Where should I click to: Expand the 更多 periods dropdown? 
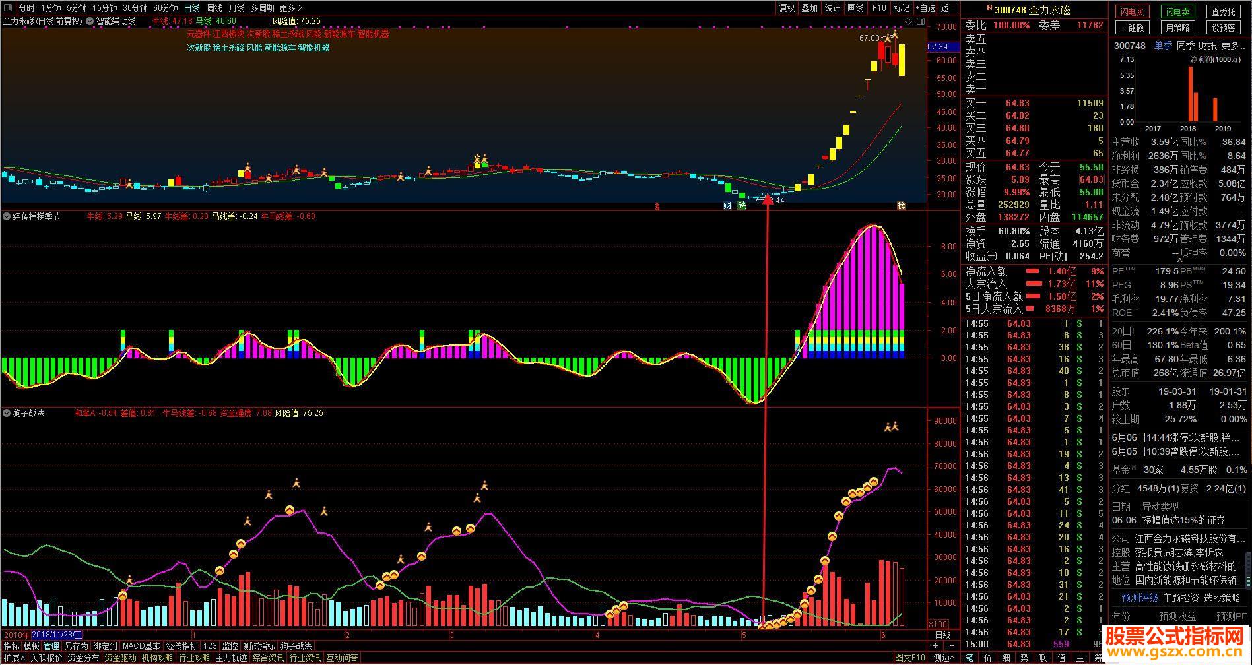coord(290,8)
